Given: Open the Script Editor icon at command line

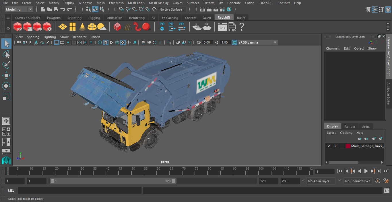Looking at the screenshot, I should 387,191.
